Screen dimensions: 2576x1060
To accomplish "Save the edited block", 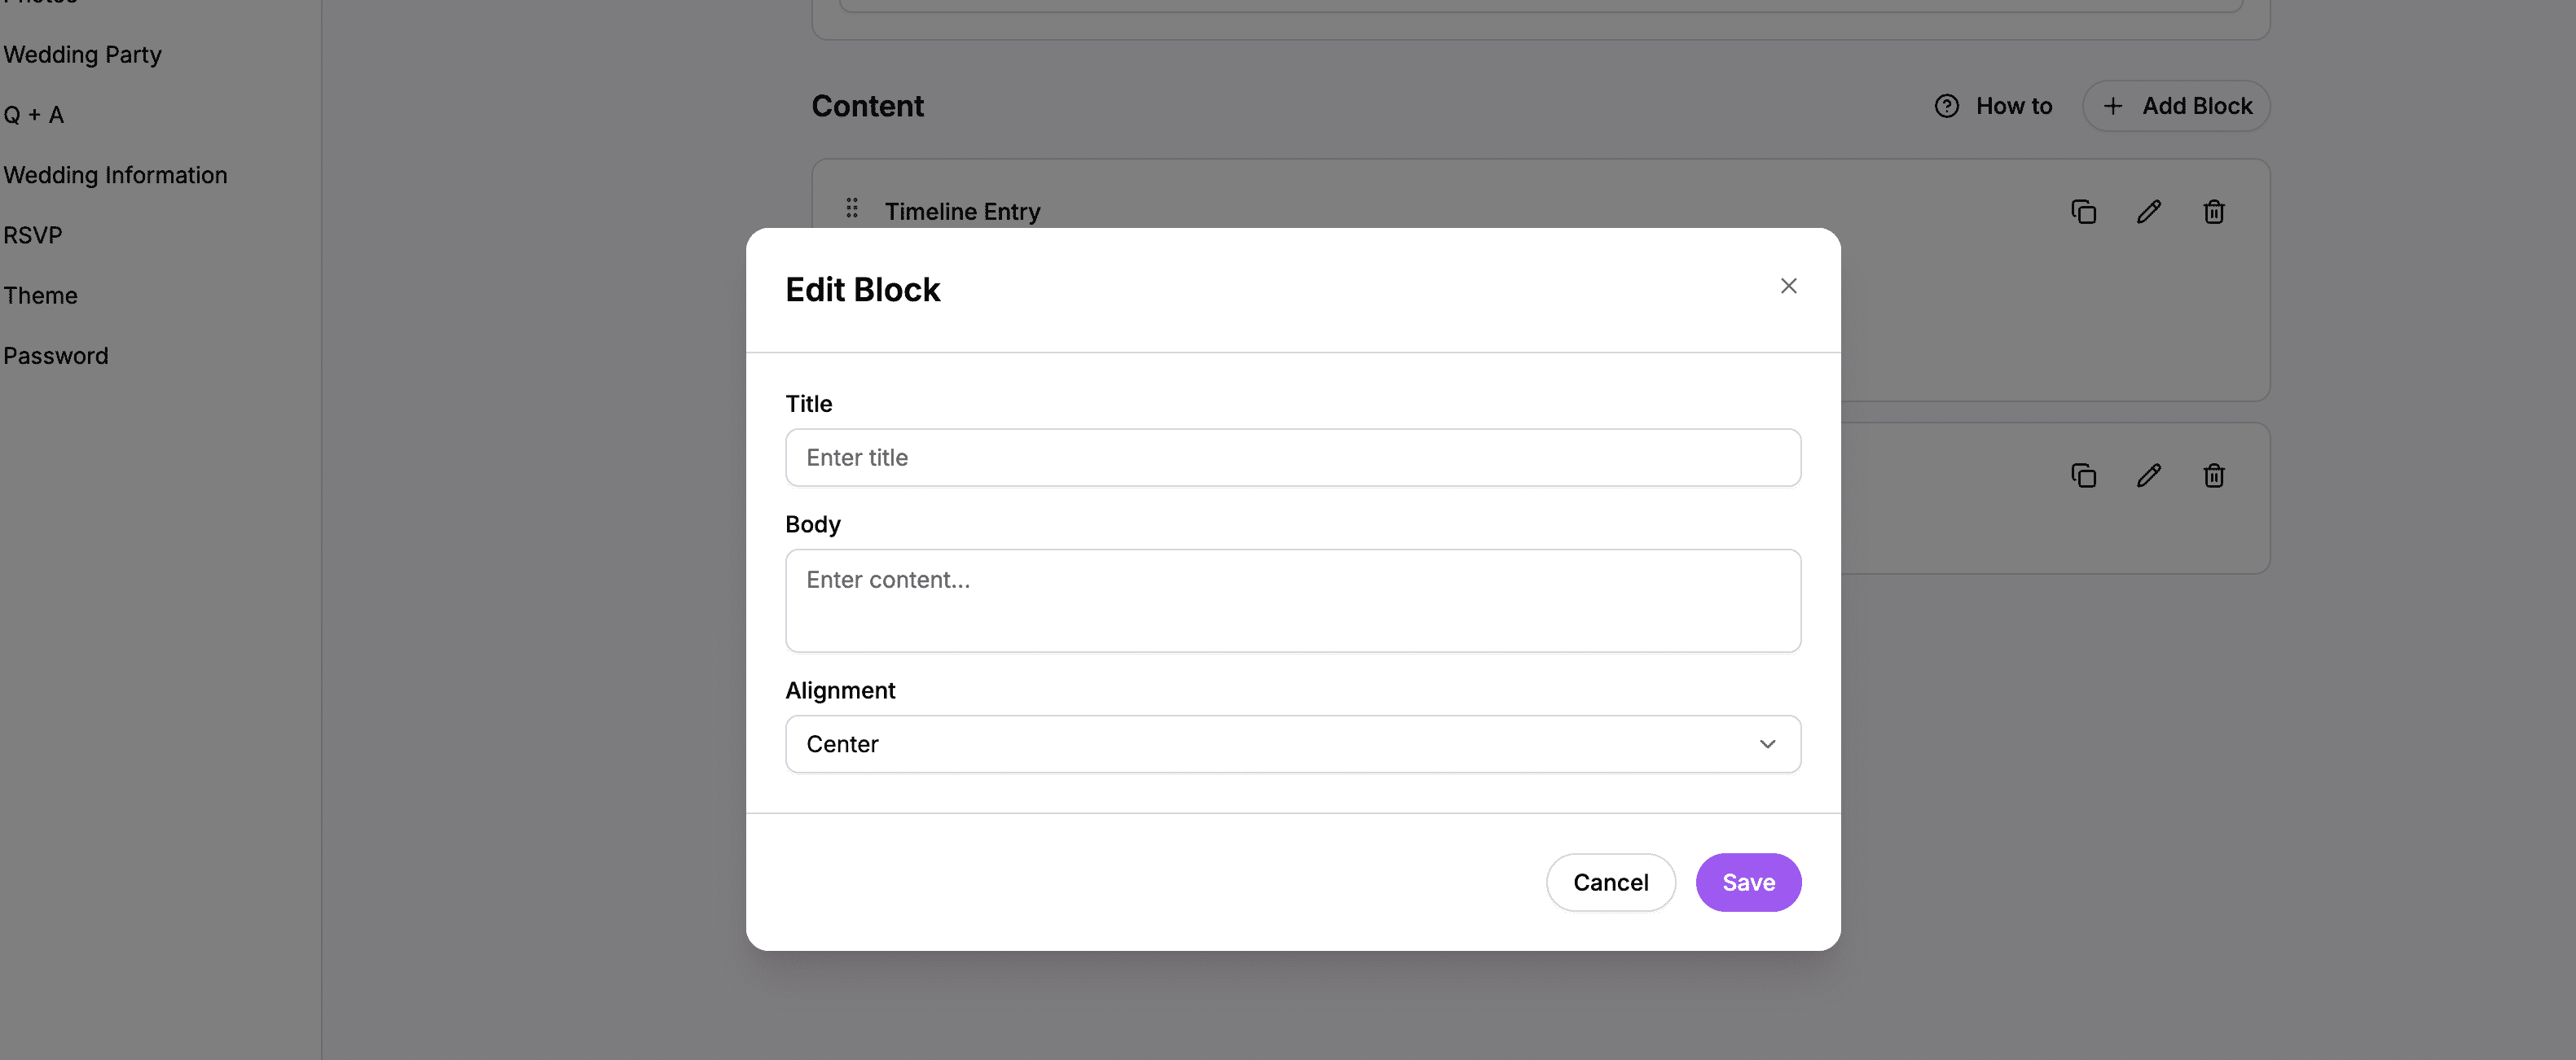I will [1748, 883].
